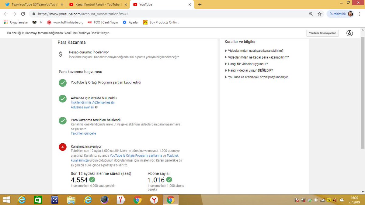The image size is (365, 205).
Task: Open the red round Yandex icon in taskbar
Action: pyautogui.click(x=154, y=200)
